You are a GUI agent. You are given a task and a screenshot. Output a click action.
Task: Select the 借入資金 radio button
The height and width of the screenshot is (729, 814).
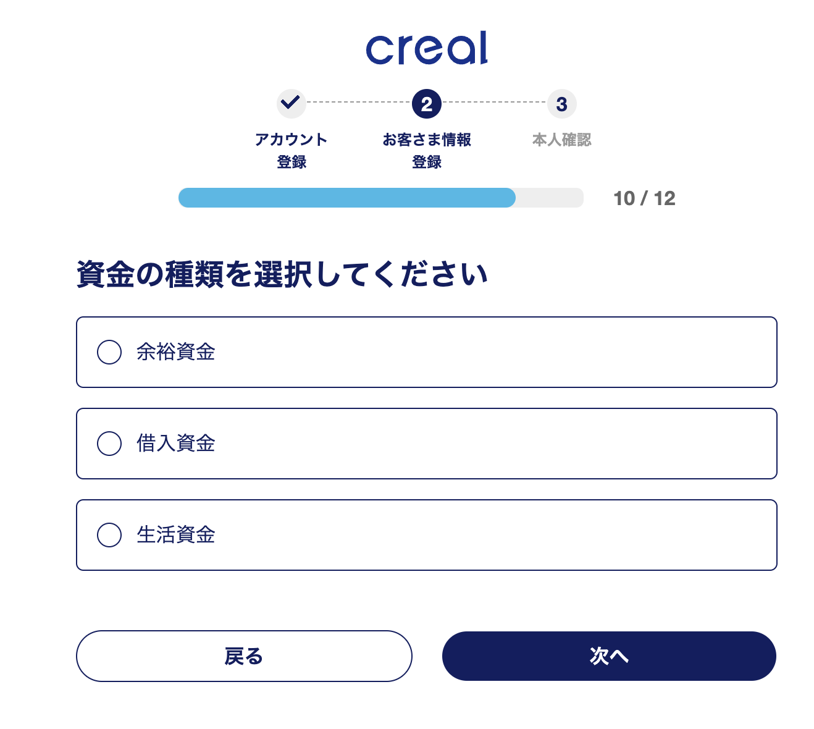click(109, 444)
